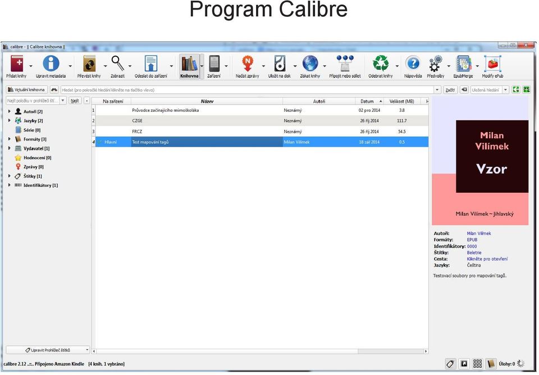This screenshot has width=539, height=375.
Task: Select Série [0] in the tag browser
Action: (31, 130)
